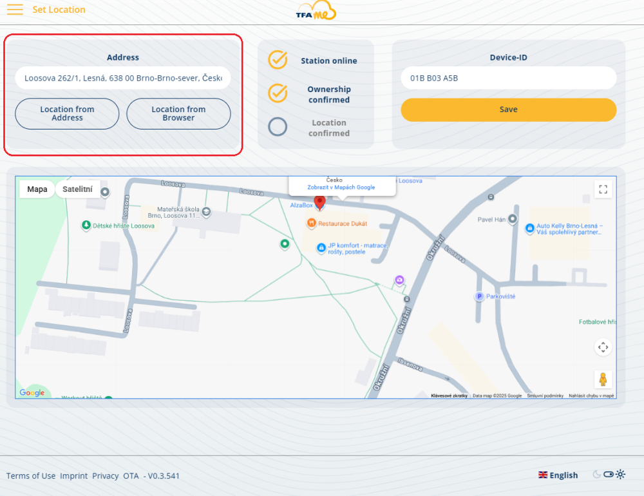This screenshot has height=496, width=644.
Task: Open Zobrazit v Mapách Google link
Action: (341, 187)
